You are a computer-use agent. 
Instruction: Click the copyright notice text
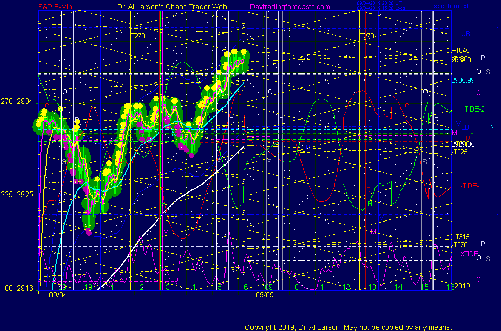(348, 327)
